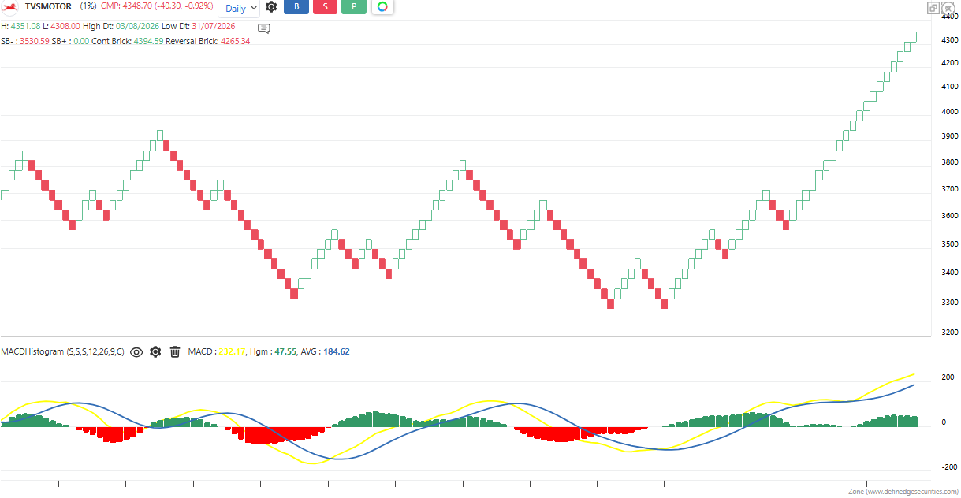
Task: Click the TVSMOTOR company logo
Action: (10, 6)
